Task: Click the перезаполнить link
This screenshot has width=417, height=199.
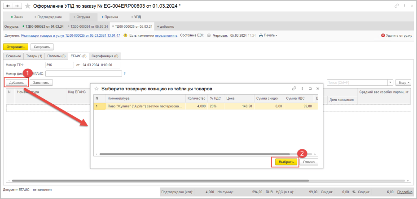Action: pyautogui.click(x=166, y=35)
